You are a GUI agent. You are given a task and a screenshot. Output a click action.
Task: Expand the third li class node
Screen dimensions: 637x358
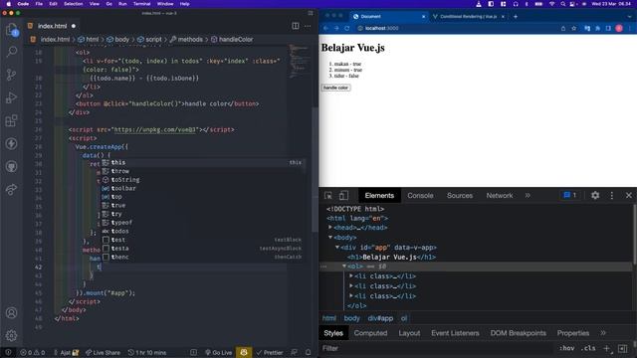click(x=351, y=296)
